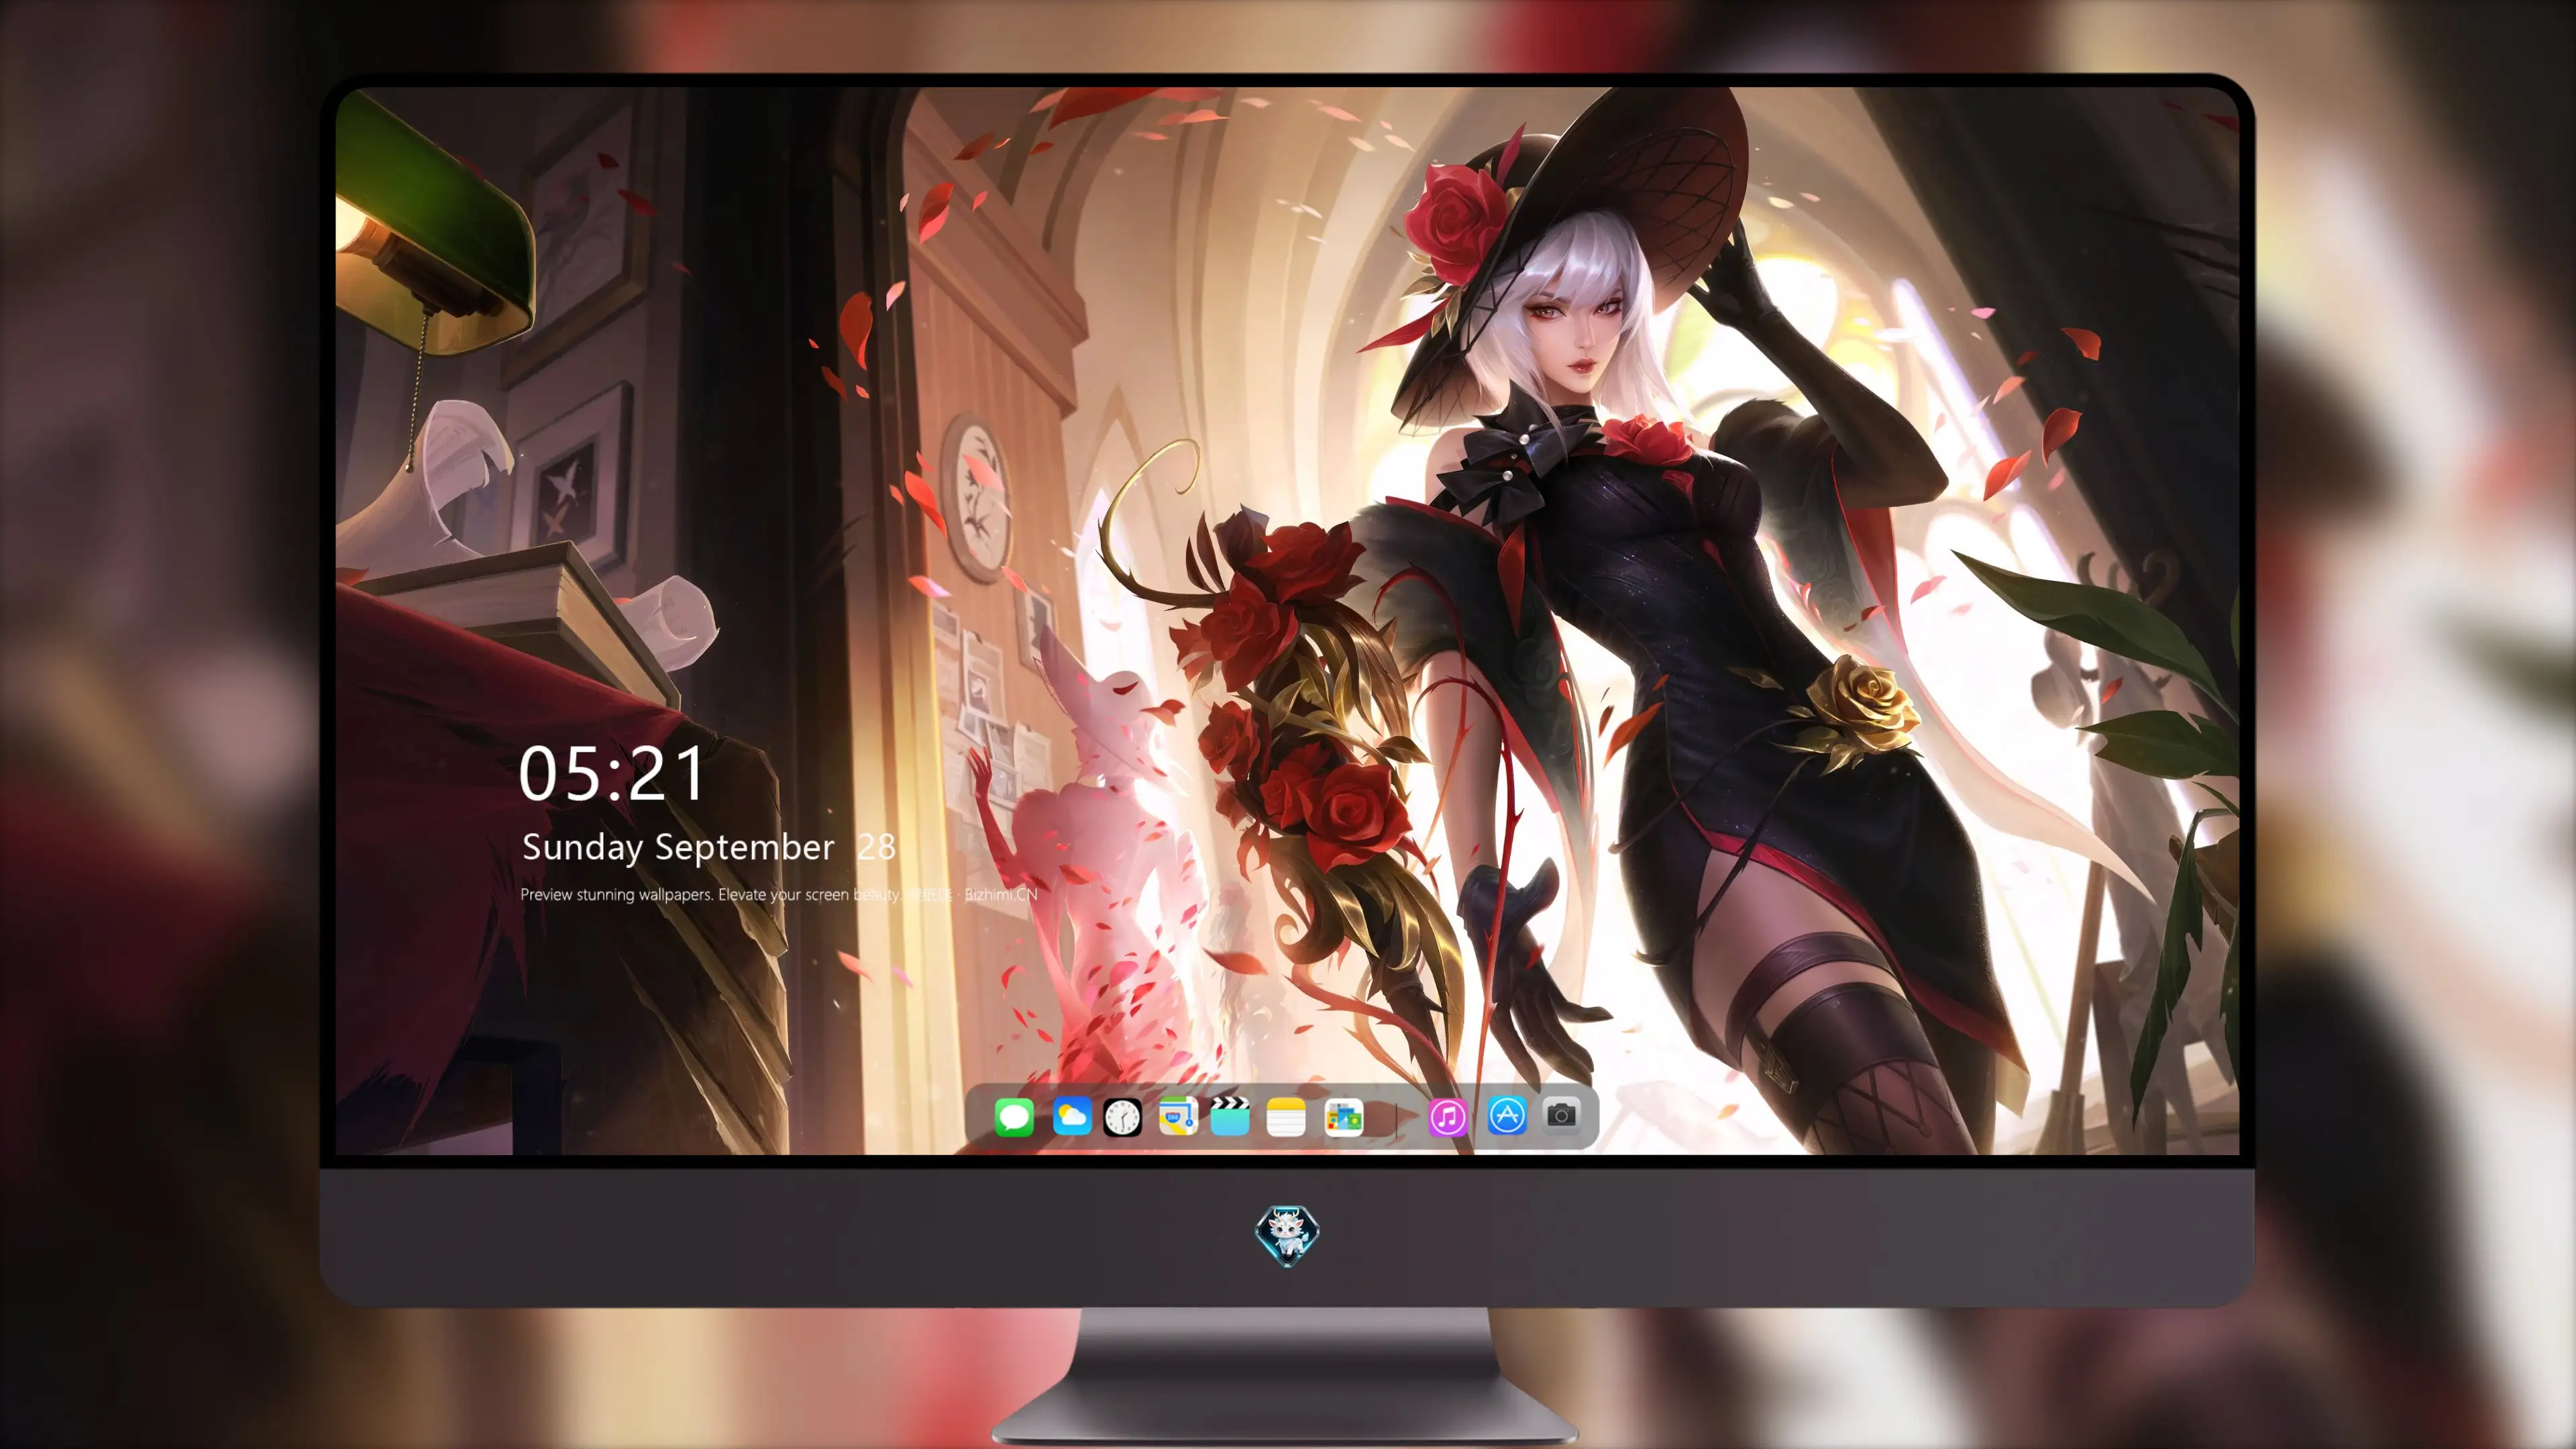Open the yellow Notes app
Viewport: 2576px width, 1449px height.
coord(1285,1117)
